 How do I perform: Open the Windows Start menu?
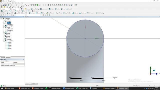pos(2,88)
